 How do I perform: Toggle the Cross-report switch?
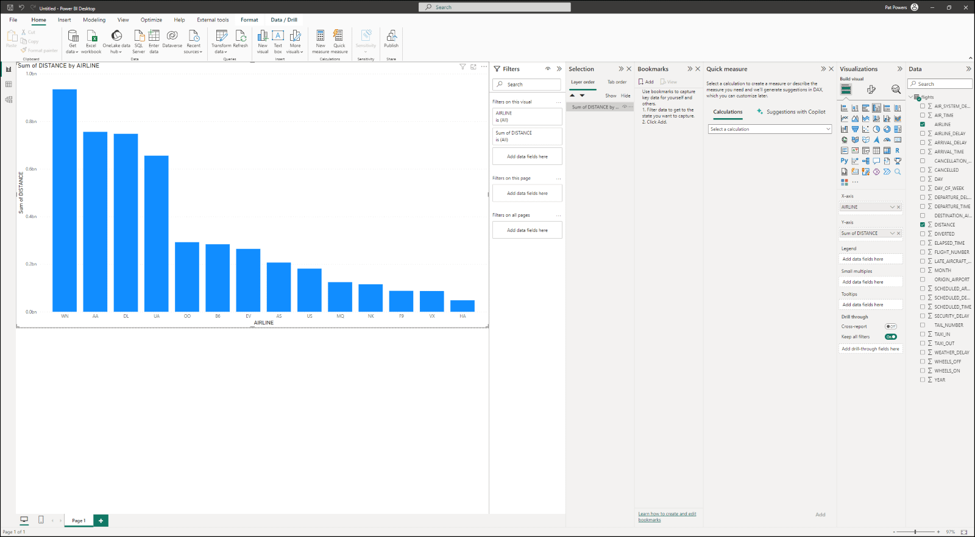pos(891,326)
